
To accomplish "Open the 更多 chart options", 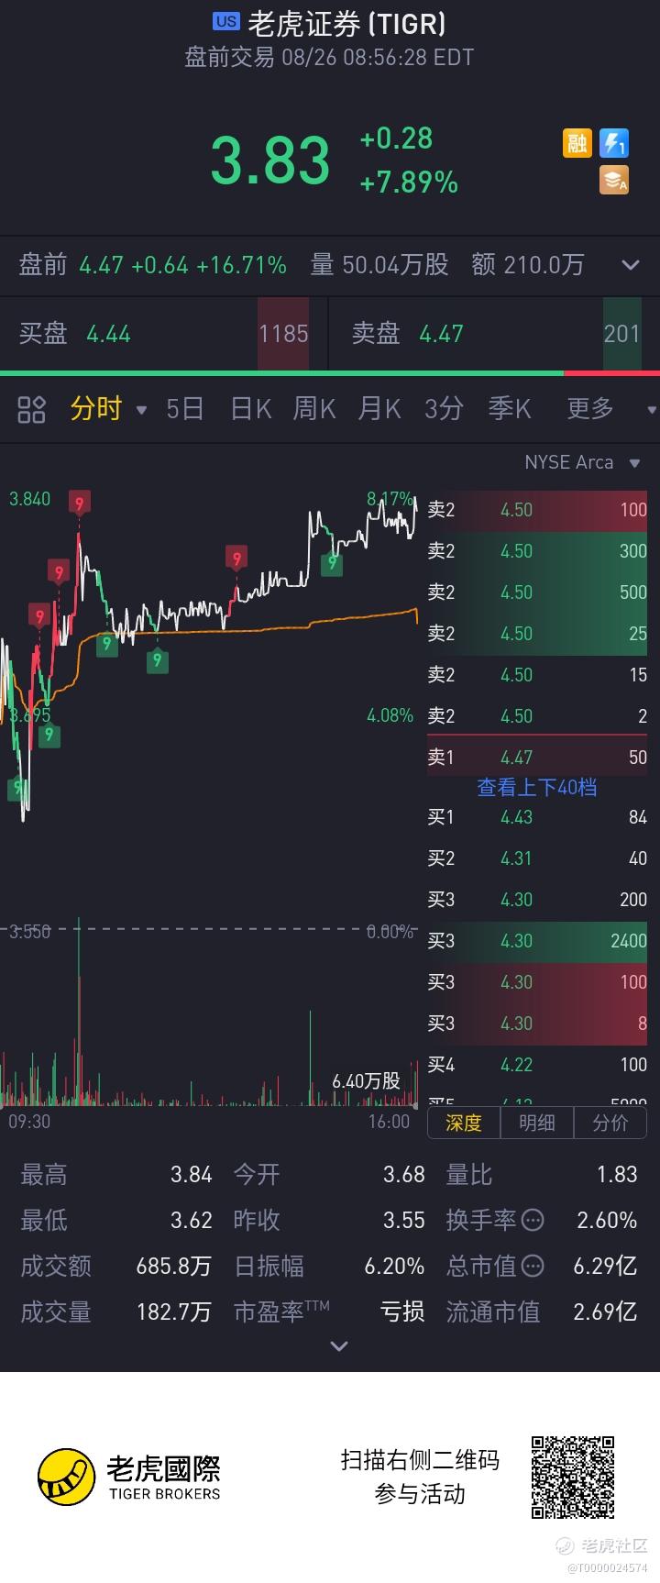I will click(x=589, y=408).
